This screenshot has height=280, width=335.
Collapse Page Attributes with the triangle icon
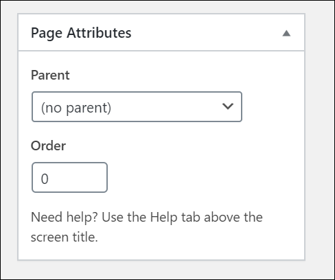point(286,34)
